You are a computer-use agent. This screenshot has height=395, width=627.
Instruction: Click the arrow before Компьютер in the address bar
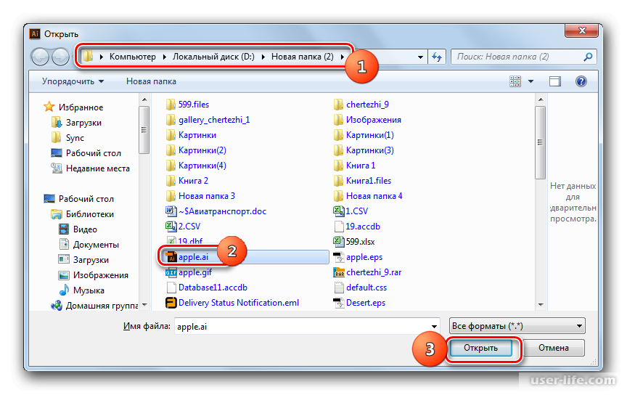coord(101,57)
